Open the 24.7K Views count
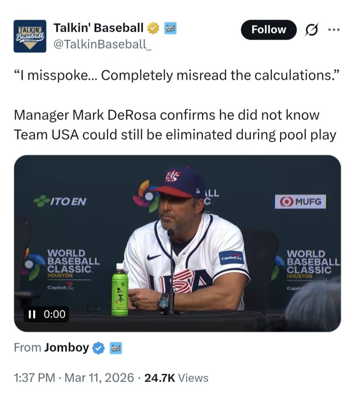 pos(176,378)
